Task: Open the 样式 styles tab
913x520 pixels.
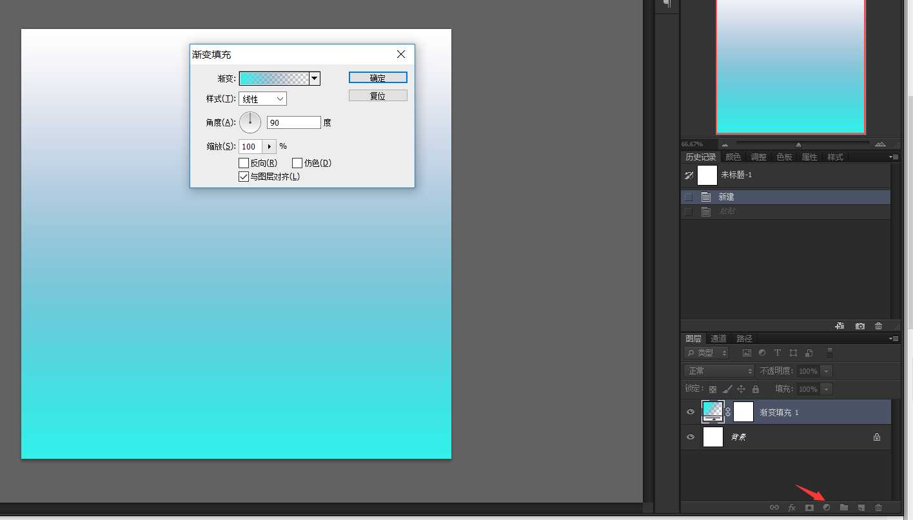Action: pos(835,157)
